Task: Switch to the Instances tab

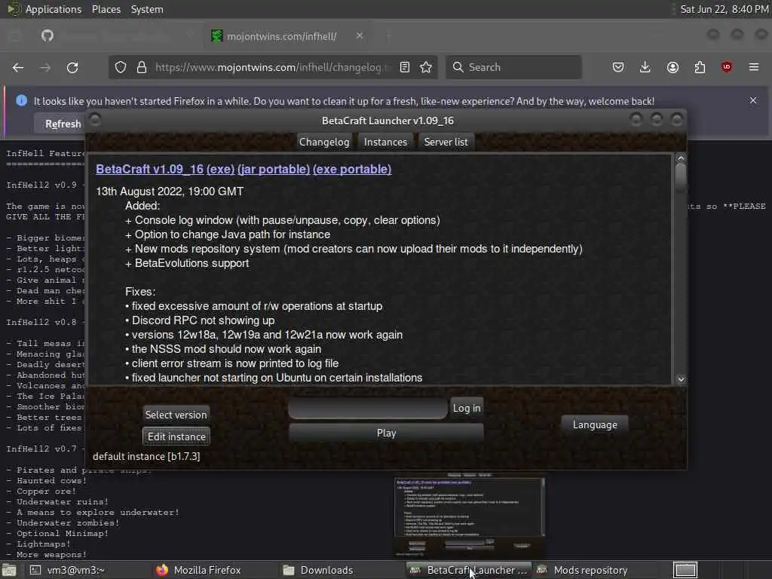Action: [385, 142]
